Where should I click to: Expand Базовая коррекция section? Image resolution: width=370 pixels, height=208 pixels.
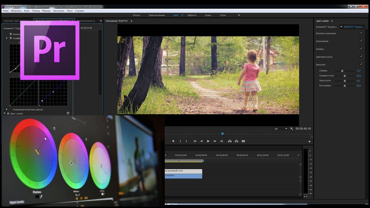tap(326, 33)
